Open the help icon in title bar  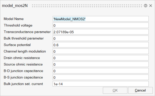145,6
